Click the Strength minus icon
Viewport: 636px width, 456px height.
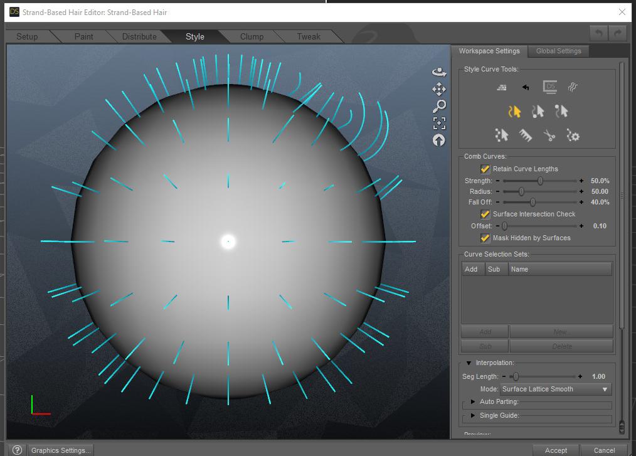coord(497,181)
